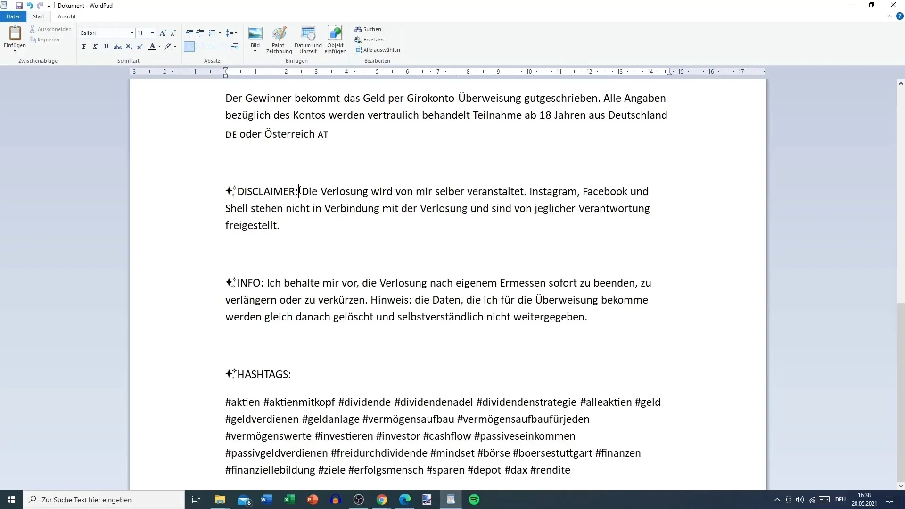Image resolution: width=905 pixels, height=509 pixels.
Task: Click the font size field showing 11
Action: 142,33
